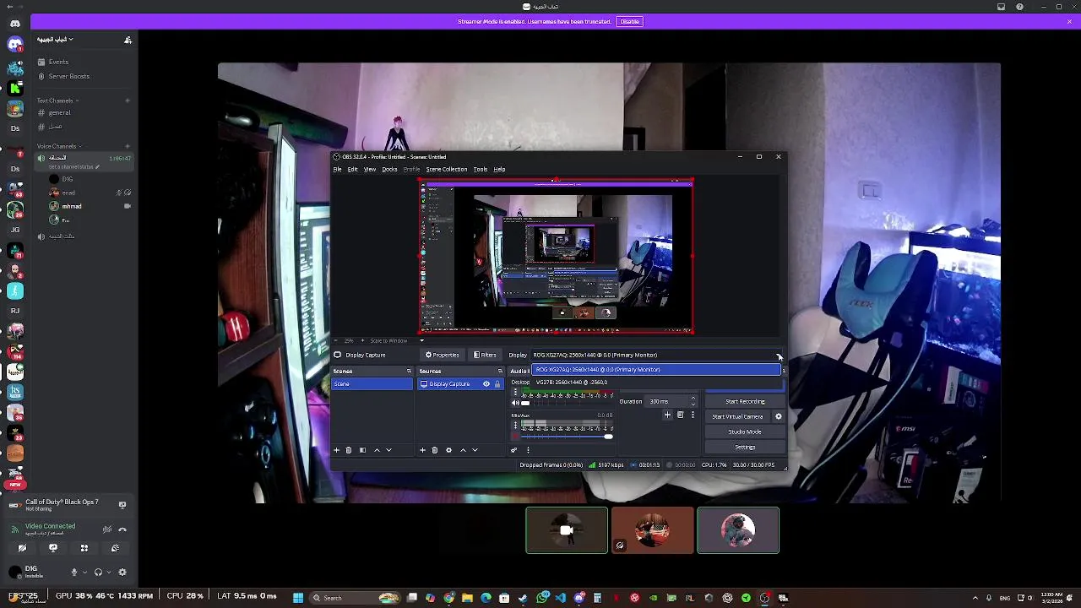The width and height of the screenshot is (1081, 608).
Task: Start an activity from Discord voice panel
Action: 84,548
